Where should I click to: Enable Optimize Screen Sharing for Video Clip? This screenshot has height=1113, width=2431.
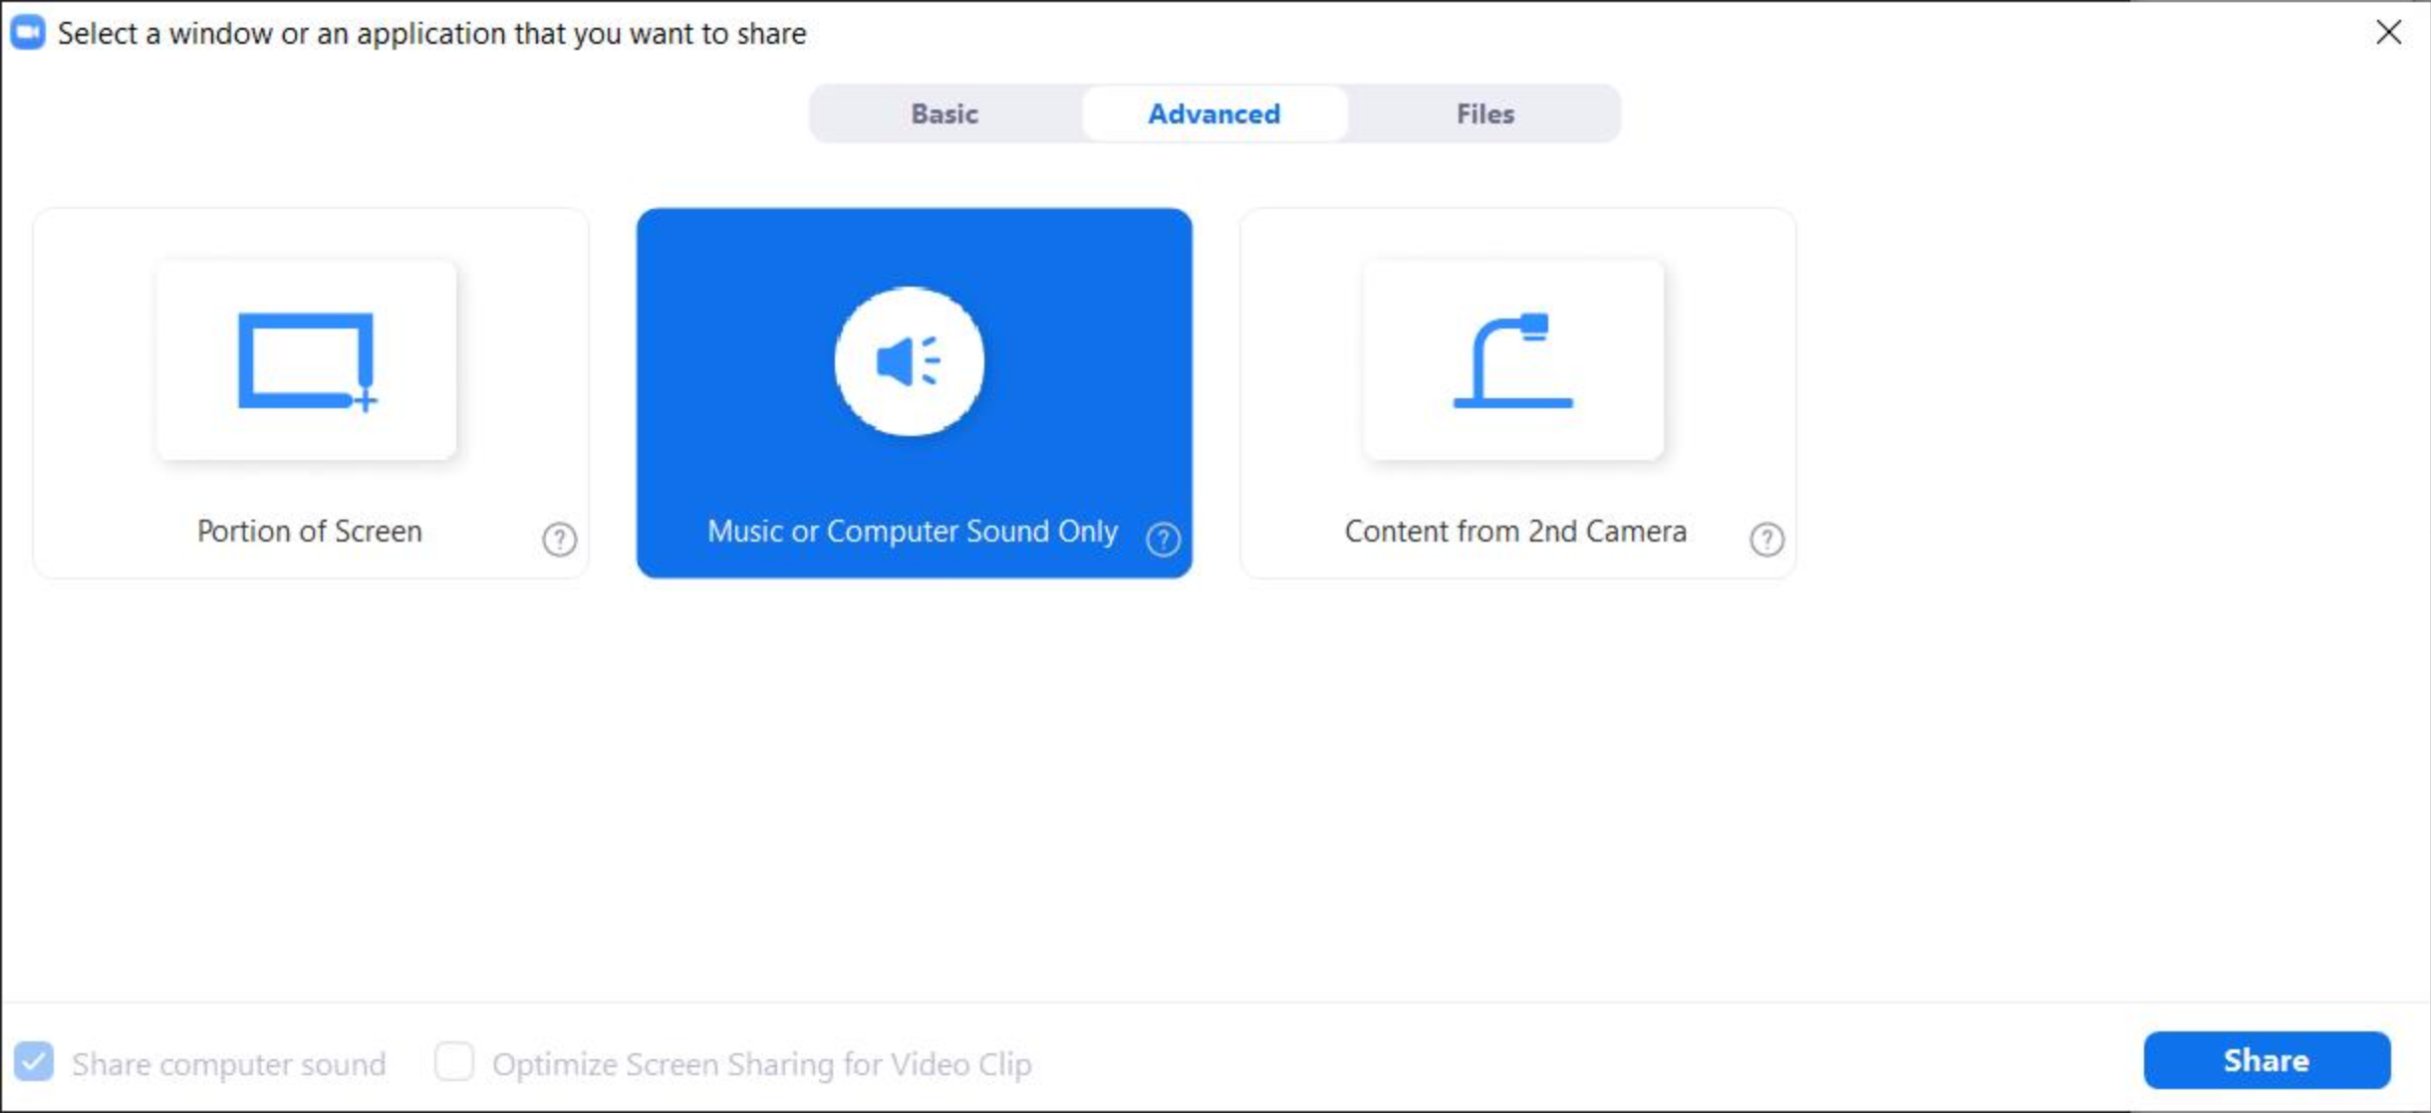click(x=455, y=1062)
